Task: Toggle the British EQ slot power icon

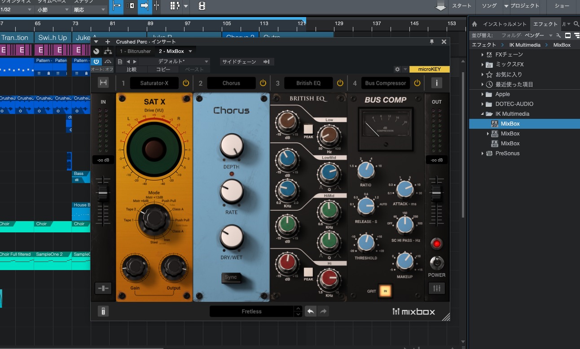Action: pyautogui.click(x=340, y=83)
